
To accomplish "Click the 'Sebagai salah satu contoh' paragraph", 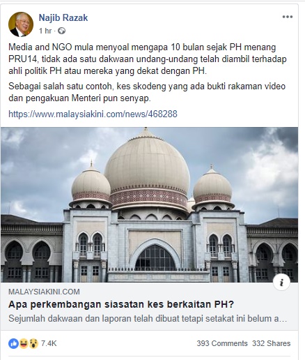I will (x=147, y=92).
